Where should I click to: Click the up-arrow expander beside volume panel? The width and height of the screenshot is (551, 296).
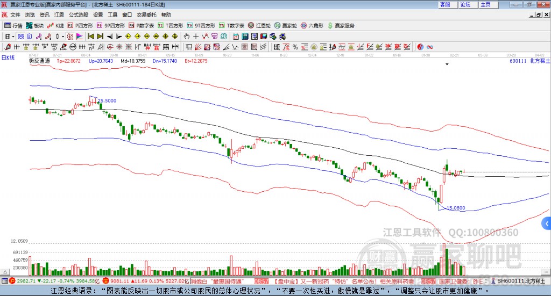5,271
